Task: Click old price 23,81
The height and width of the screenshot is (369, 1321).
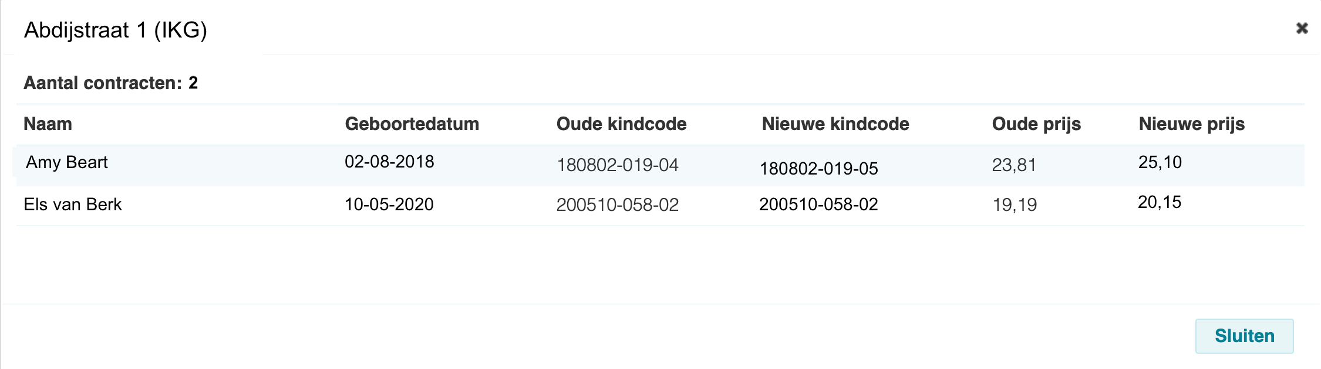Action: click(1014, 165)
